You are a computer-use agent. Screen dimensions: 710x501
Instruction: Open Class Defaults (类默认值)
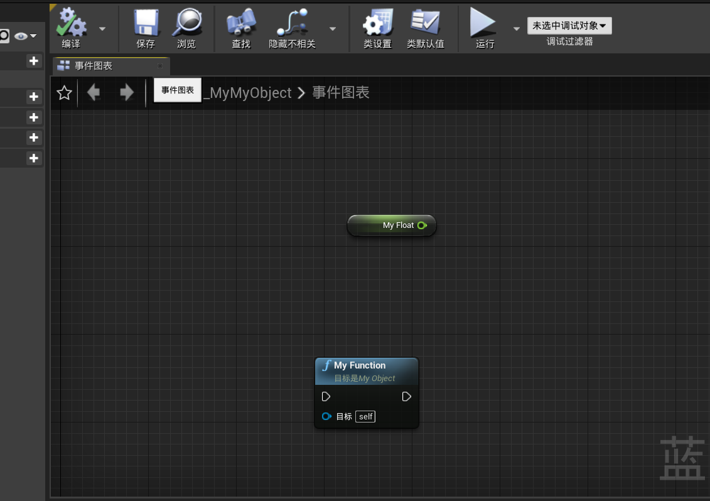426,28
